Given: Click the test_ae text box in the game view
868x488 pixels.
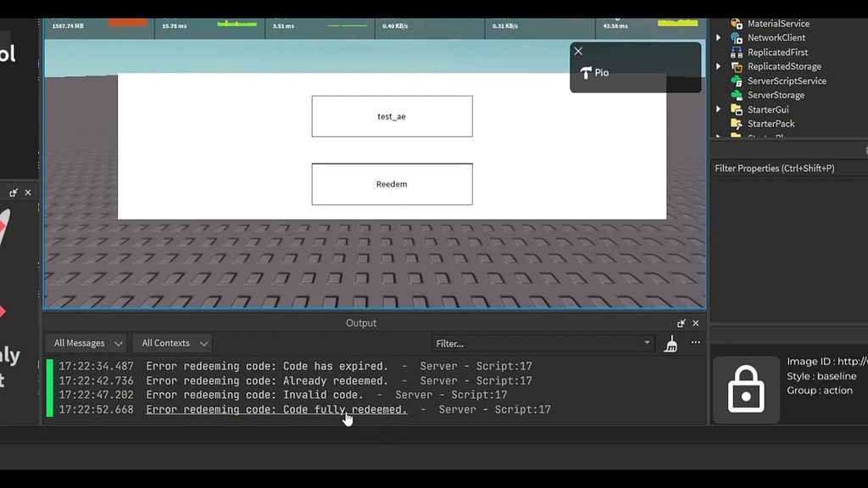Looking at the screenshot, I should coord(392,116).
